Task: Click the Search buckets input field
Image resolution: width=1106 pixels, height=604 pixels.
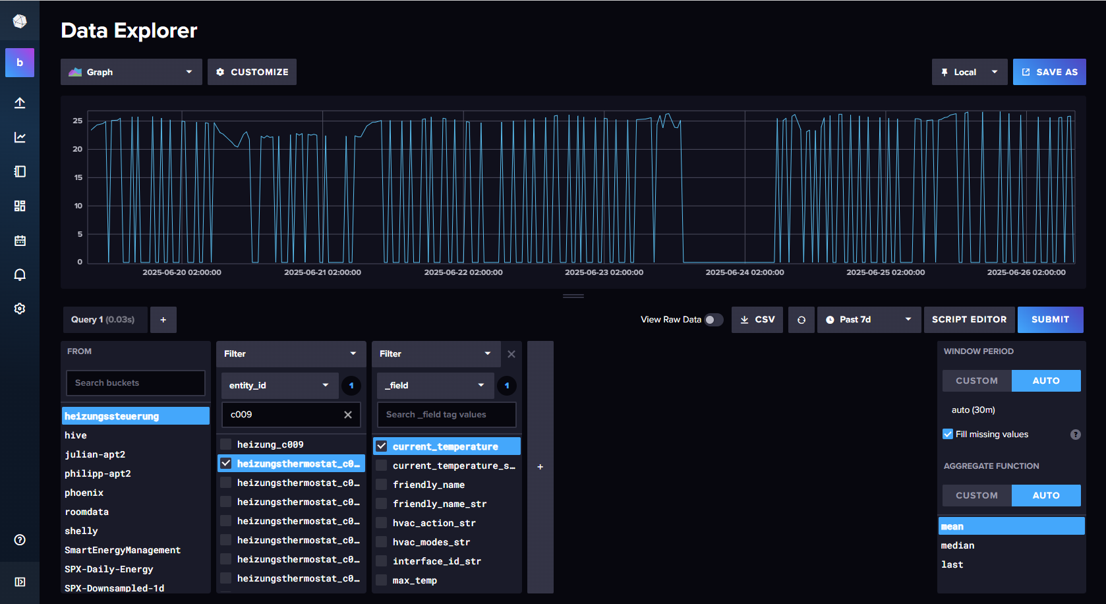Action: tap(135, 383)
